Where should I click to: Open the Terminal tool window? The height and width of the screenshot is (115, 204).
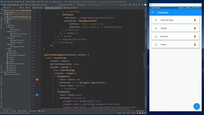(x=42, y=111)
